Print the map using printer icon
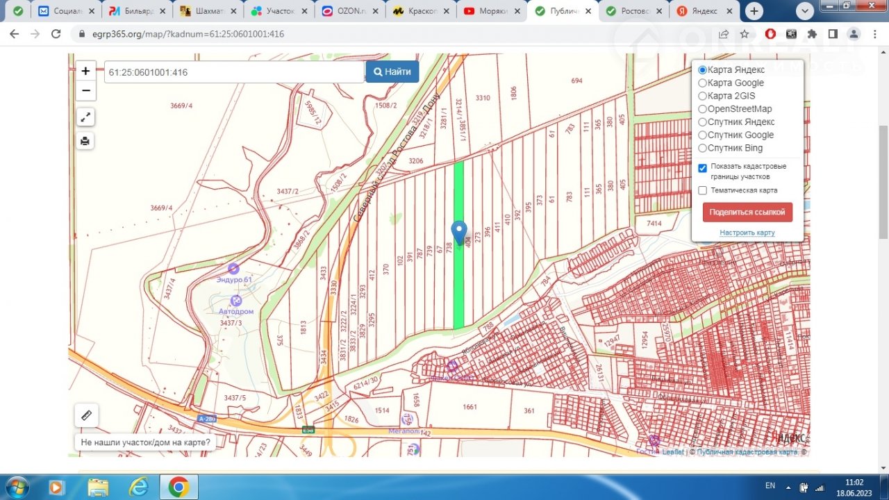The width and height of the screenshot is (889, 500). click(85, 141)
